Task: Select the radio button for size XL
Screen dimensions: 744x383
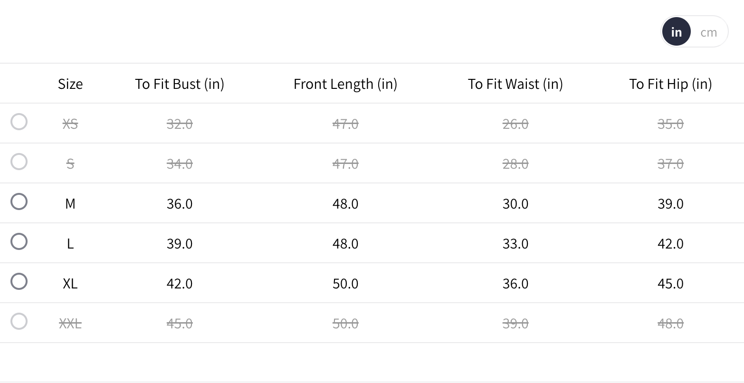Action: (x=19, y=281)
